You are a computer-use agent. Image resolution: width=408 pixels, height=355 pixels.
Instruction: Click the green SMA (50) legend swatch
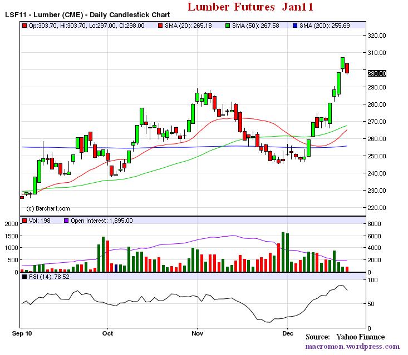pos(229,26)
